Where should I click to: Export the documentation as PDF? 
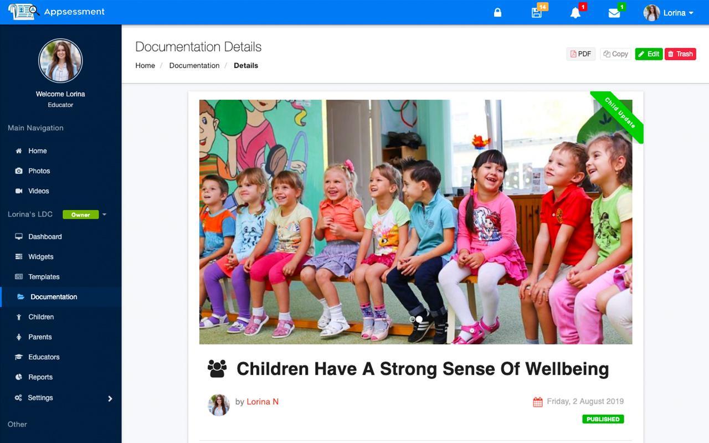tap(580, 54)
